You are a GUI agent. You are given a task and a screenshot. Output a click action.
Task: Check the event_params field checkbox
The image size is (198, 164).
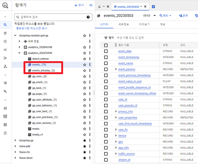[x=106, y=69]
